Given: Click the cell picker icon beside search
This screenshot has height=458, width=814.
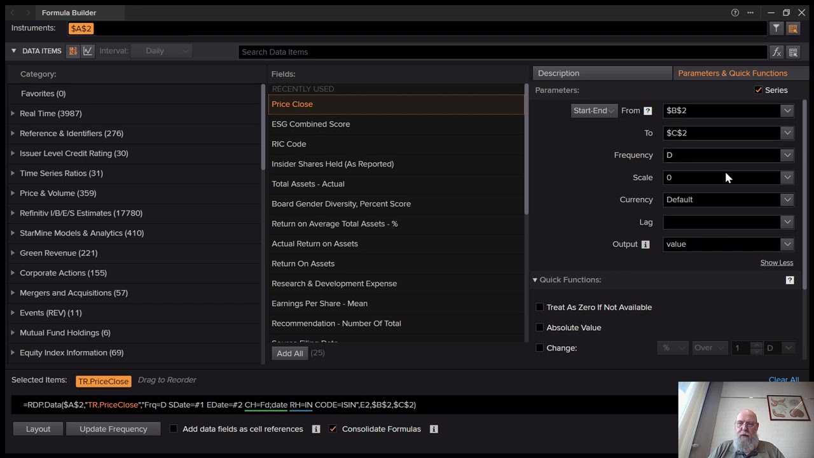Looking at the screenshot, I should [x=793, y=52].
